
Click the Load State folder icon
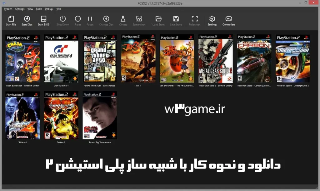pyautogui.click(x=158, y=19)
